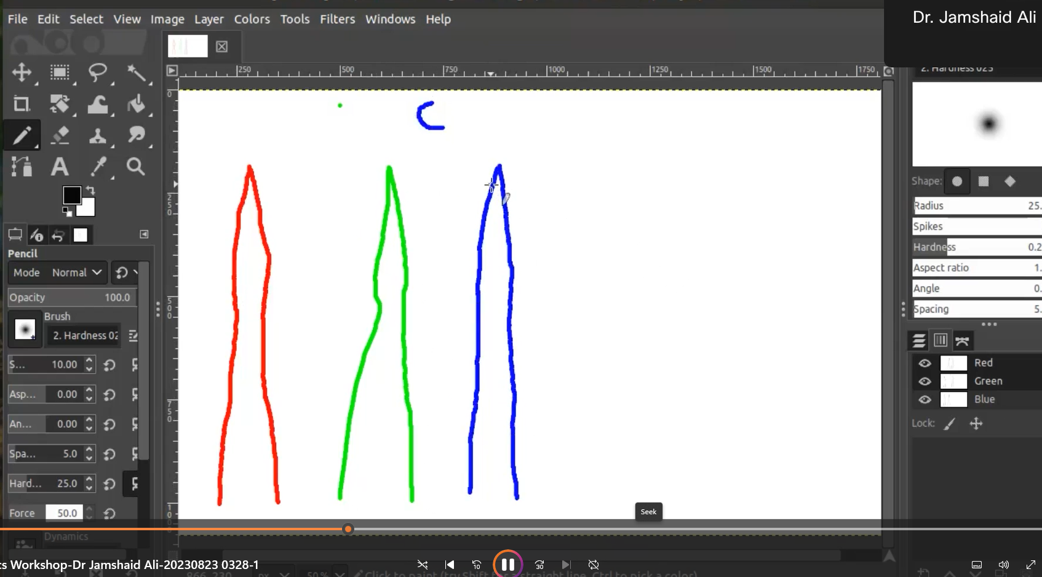Image resolution: width=1042 pixels, height=577 pixels.
Task: Edit the current brush icon
Action: pyautogui.click(x=133, y=335)
